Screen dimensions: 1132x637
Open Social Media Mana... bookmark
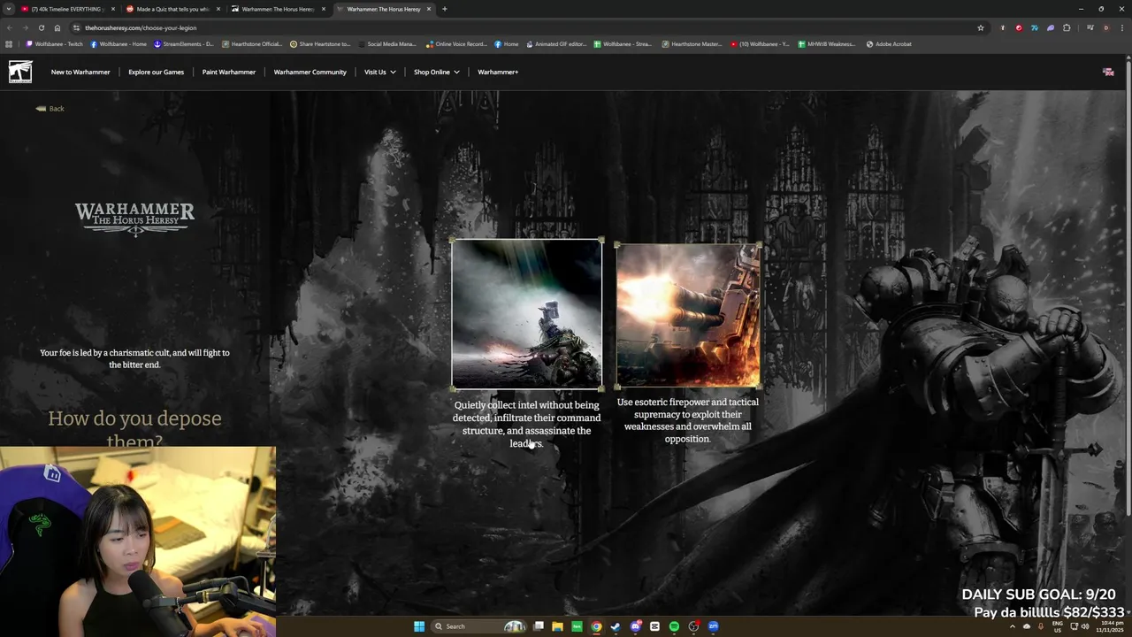point(387,44)
